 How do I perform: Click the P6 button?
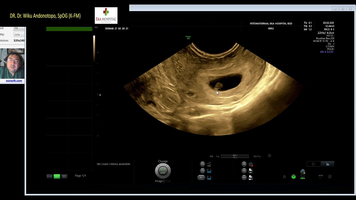point(244,164)
